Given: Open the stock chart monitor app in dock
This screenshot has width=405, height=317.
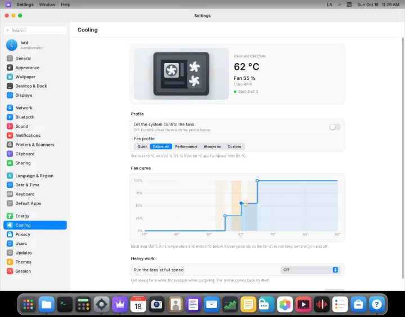Looking at the screenshot, I should (230, 304).
